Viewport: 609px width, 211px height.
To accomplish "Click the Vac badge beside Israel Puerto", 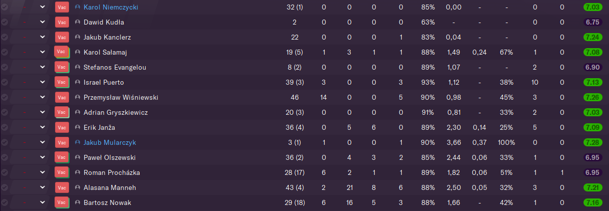I will 62,83.
